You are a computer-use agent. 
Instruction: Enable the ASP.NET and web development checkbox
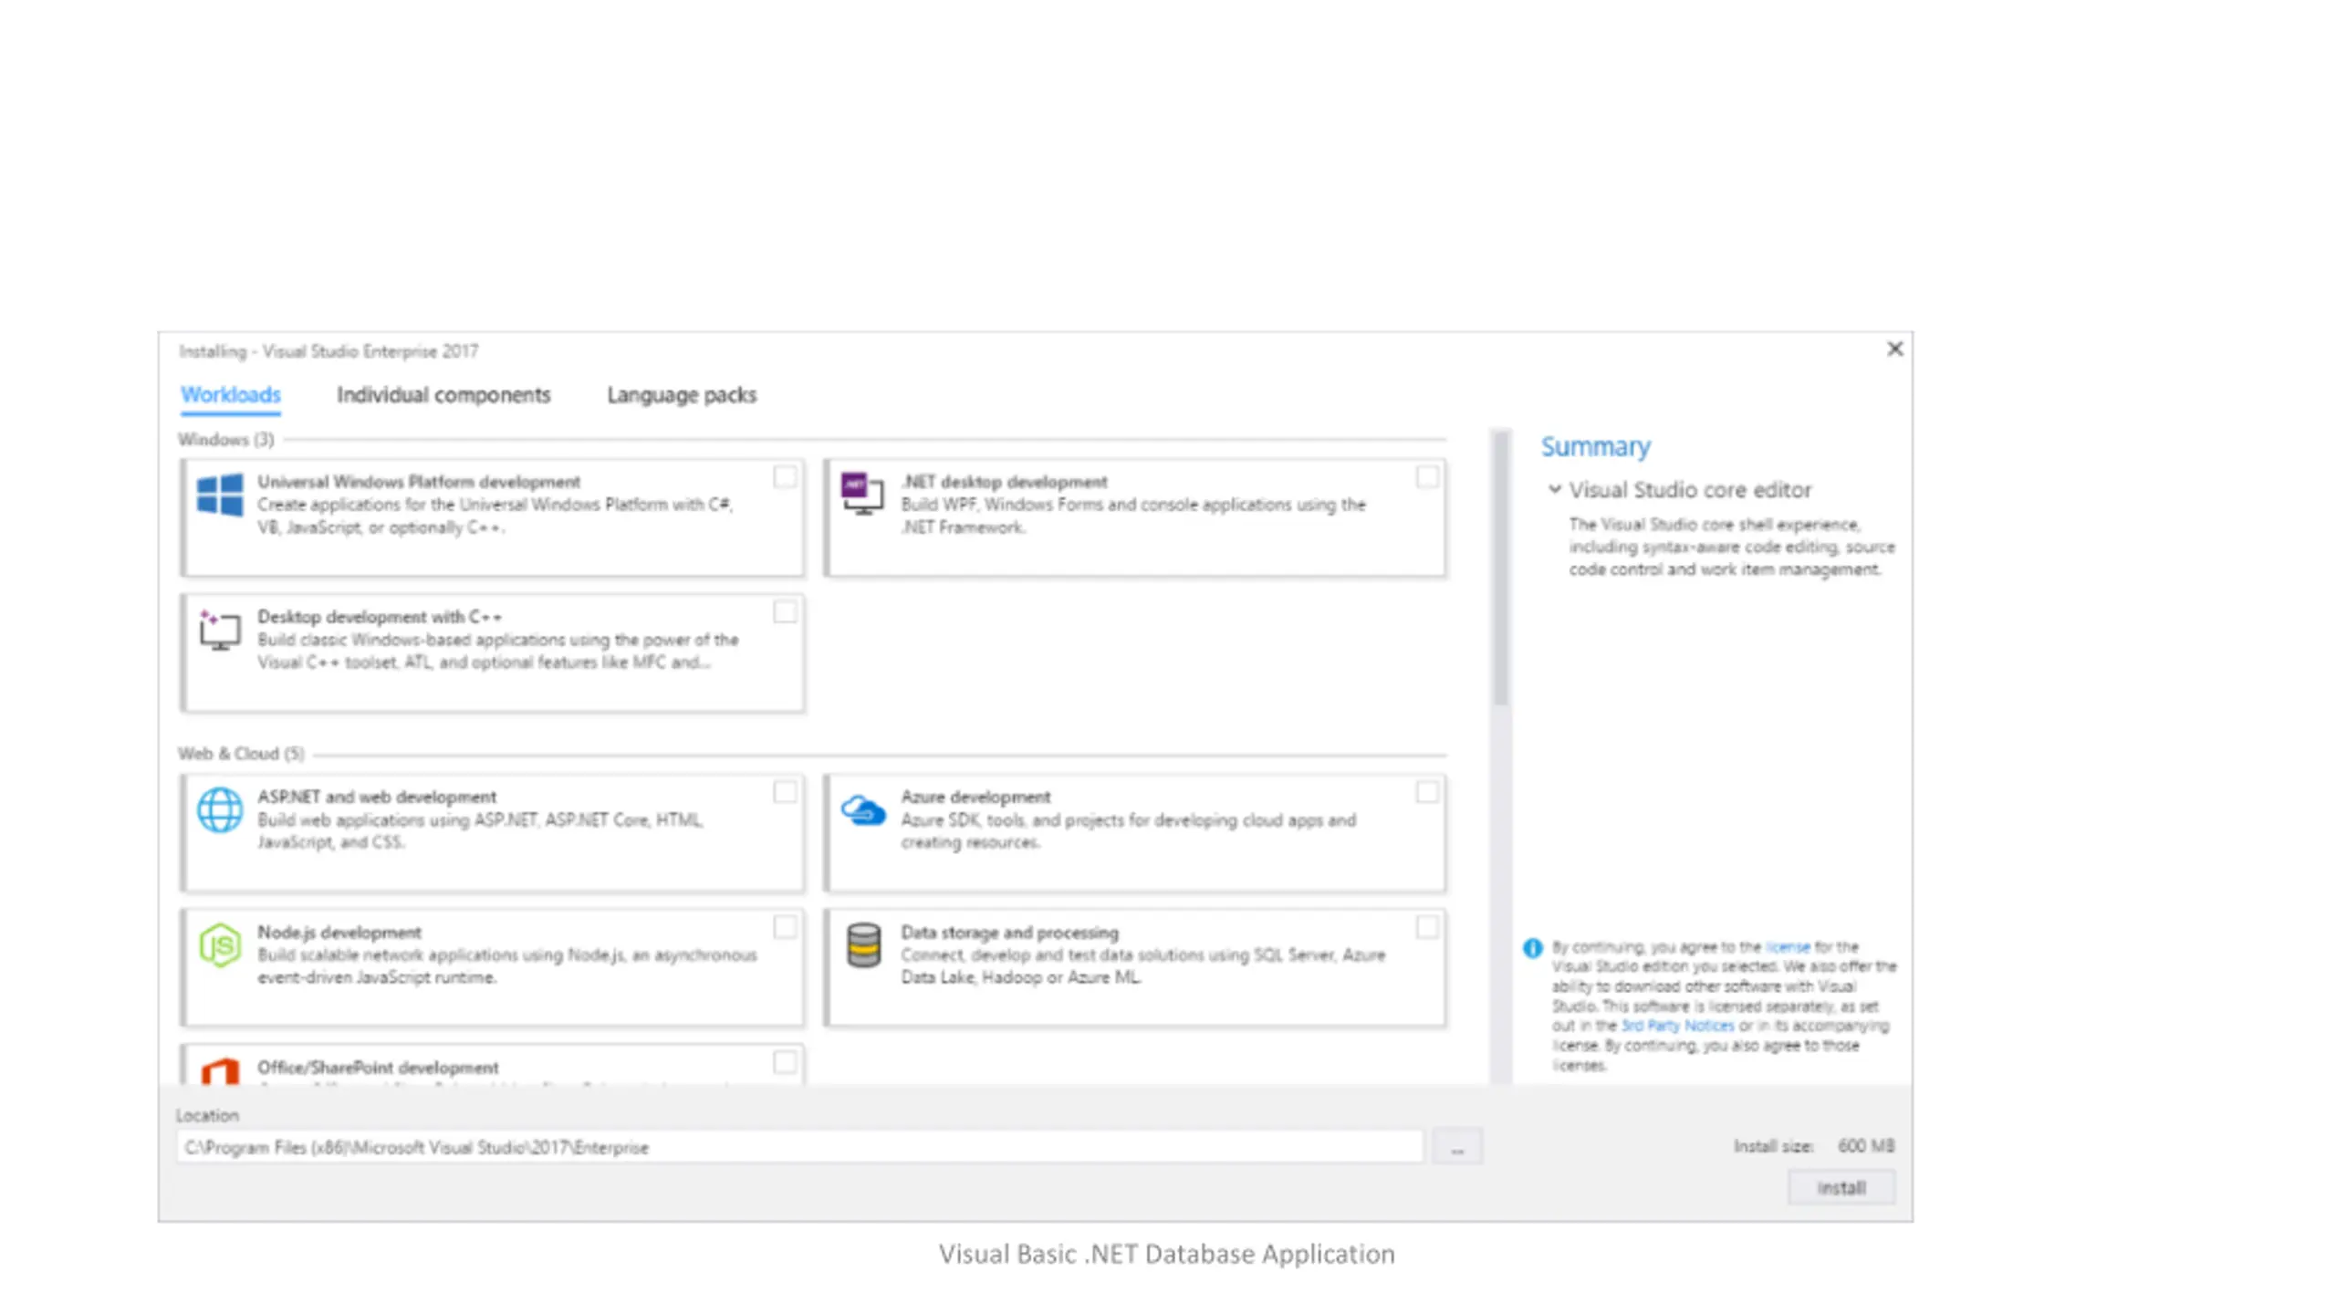point(785,792)
